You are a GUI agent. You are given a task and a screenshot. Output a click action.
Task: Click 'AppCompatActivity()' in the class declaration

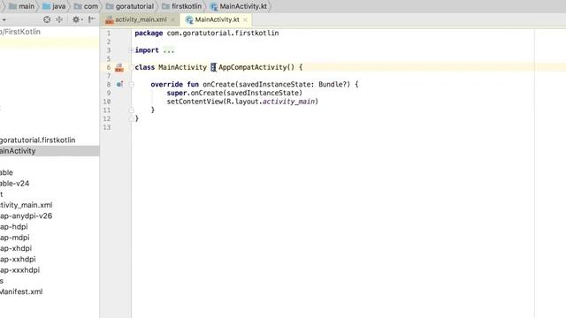click(x=256, y=67)
